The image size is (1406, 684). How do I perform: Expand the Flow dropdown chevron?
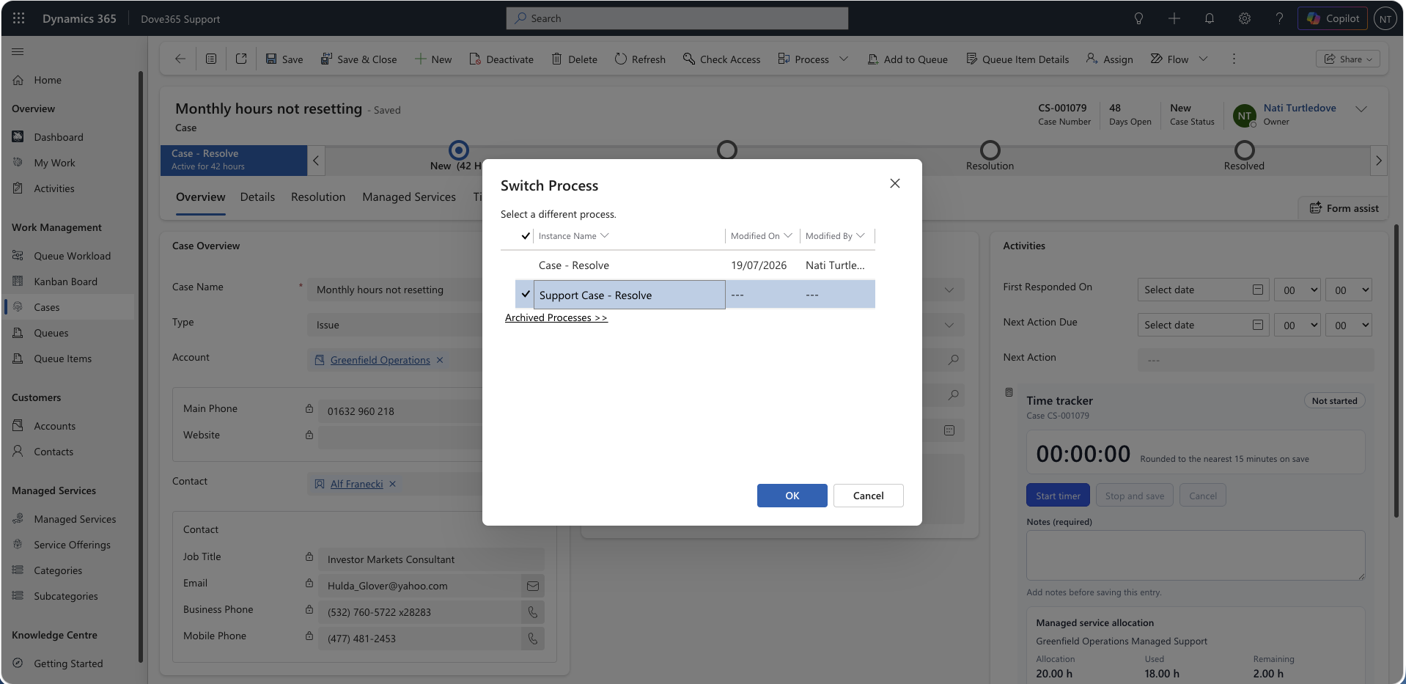[1203, 59]
